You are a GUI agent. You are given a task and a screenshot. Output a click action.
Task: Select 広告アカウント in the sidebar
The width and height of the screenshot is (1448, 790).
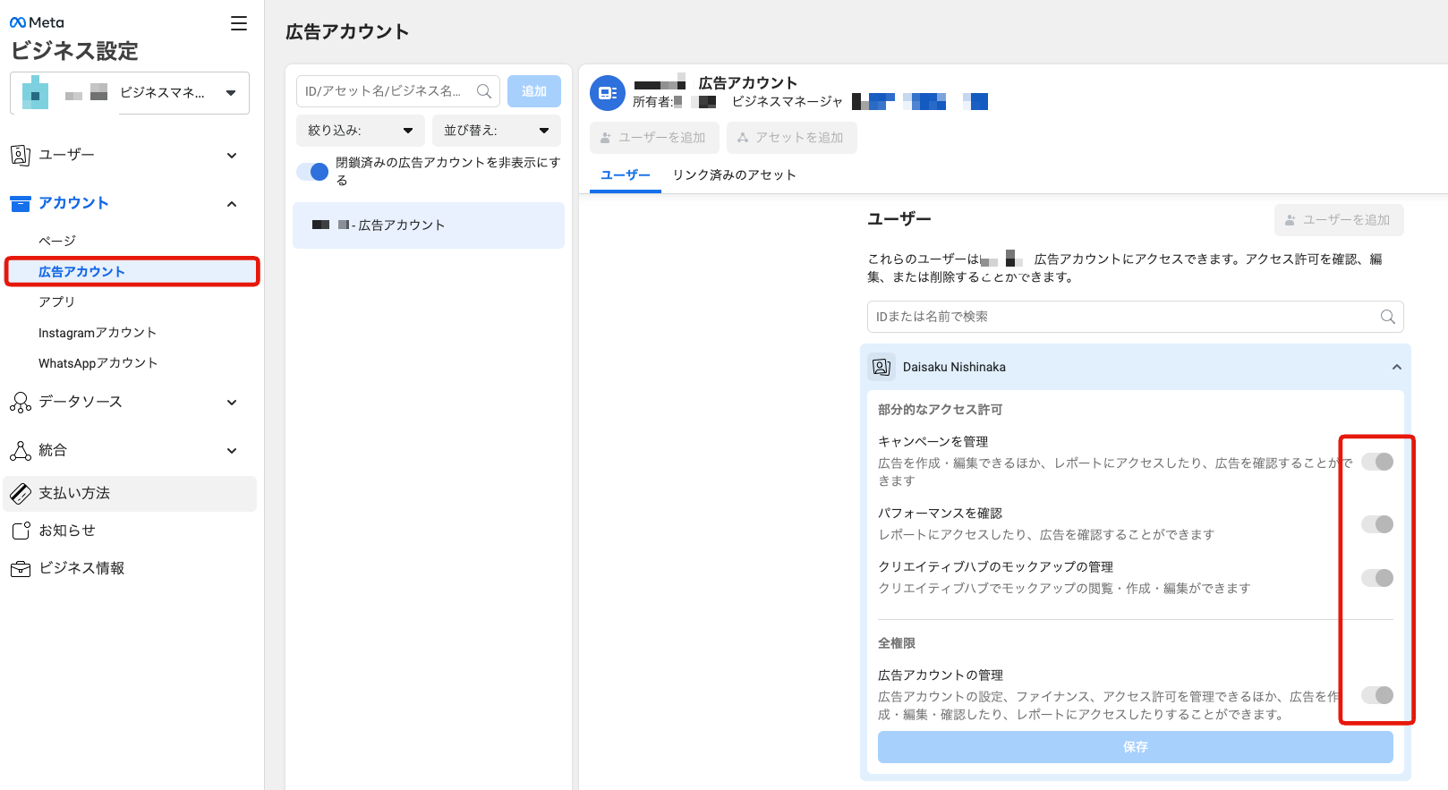click(132, 271)
